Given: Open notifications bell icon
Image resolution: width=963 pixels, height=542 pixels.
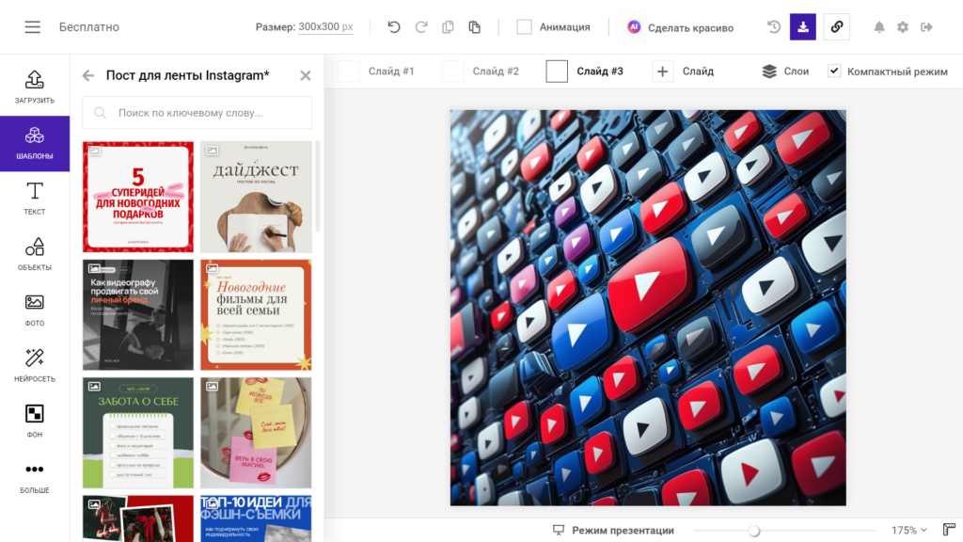Looking at the screenshot, I should click(879, 27).
